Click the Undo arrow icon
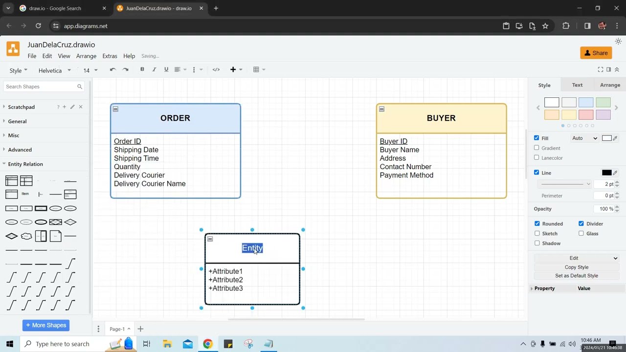This screenshot has height=352, width=626. [x=112, y=70]
